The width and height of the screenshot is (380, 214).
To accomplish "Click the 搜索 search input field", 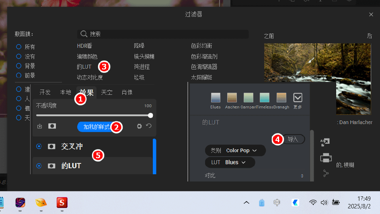I will tap(163, 34).
